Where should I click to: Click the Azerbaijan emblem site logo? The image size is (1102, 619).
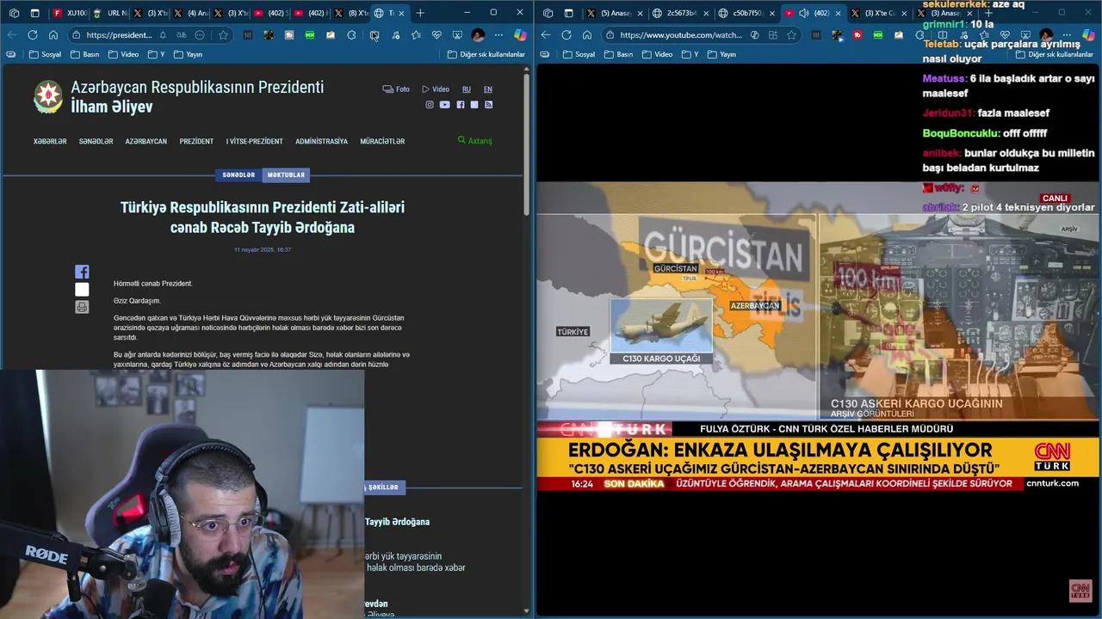[x=48, y=97]
